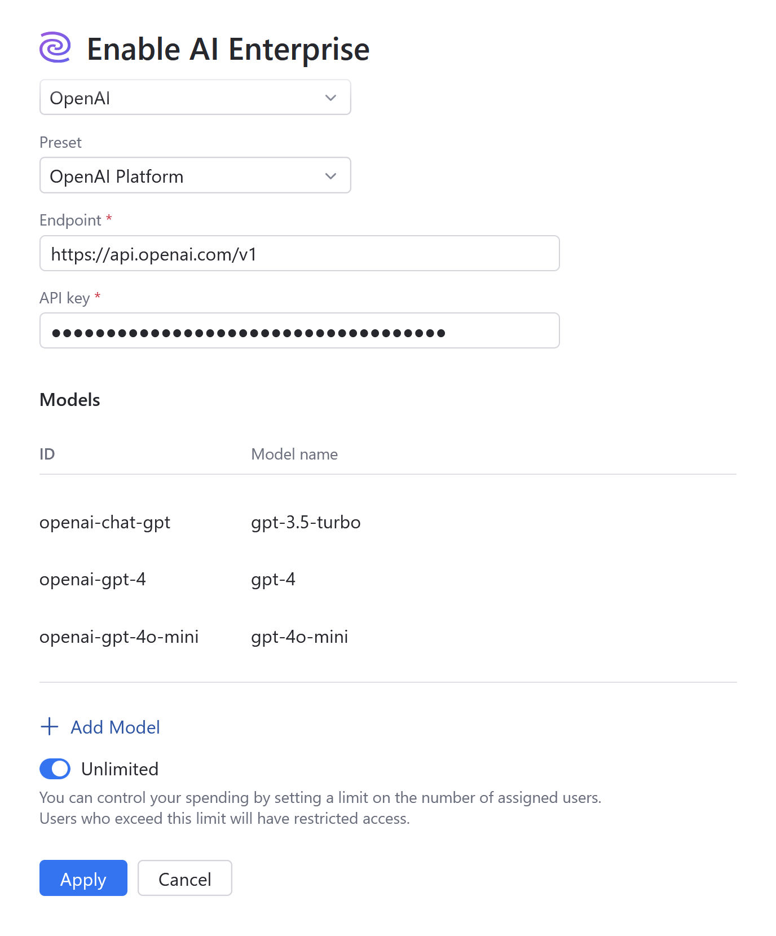Click the Models section heading

click(69, 399)
